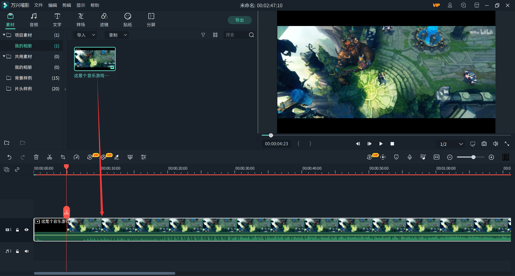
Task: Click the zoom-to-fit timeline icon
Action: [x=436, y=157]
